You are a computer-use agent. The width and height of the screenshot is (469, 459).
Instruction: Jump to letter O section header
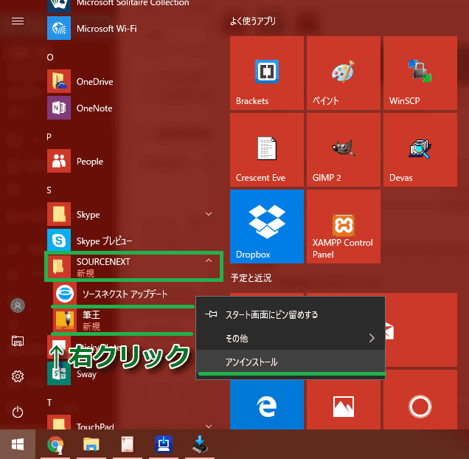pos(50,57)
